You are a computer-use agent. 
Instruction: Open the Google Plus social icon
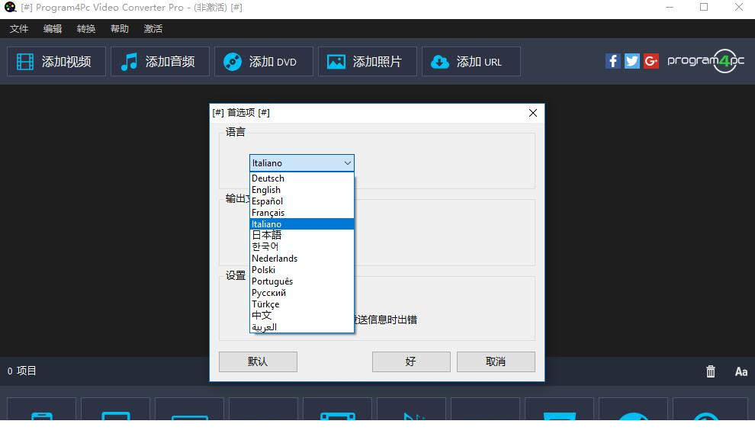651,61
